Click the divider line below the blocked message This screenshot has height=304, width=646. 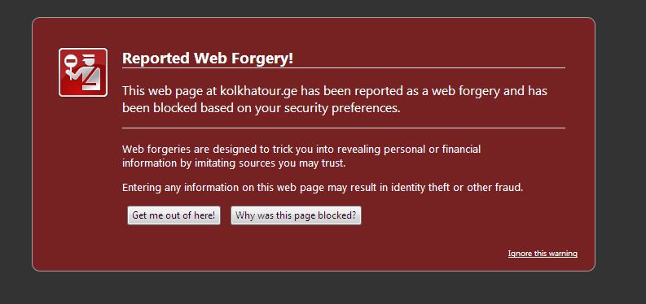click(344, 128)
